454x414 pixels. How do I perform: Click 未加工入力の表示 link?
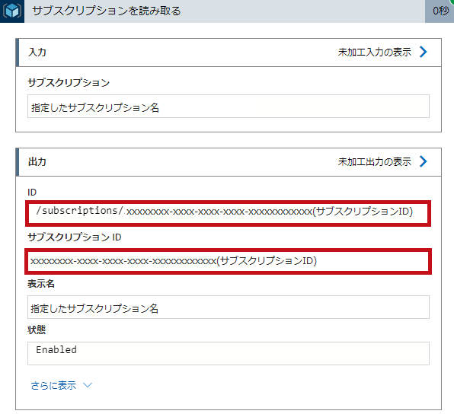point(374,52)
